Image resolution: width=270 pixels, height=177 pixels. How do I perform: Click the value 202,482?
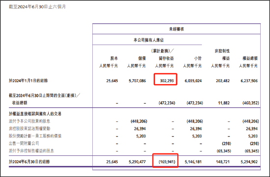pyautogui.click(x=223, y=81)
